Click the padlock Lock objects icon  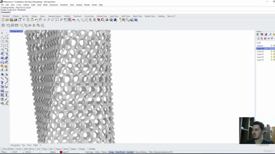click(x=95, y=20)
